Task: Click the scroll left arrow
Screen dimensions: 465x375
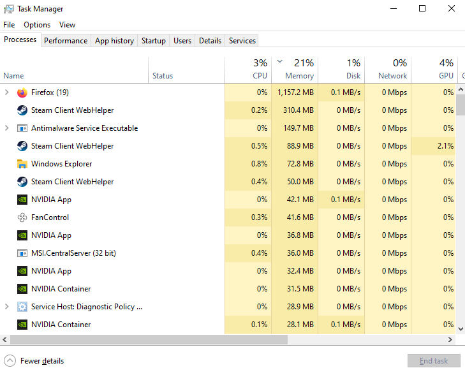Action: pos(4,340)
